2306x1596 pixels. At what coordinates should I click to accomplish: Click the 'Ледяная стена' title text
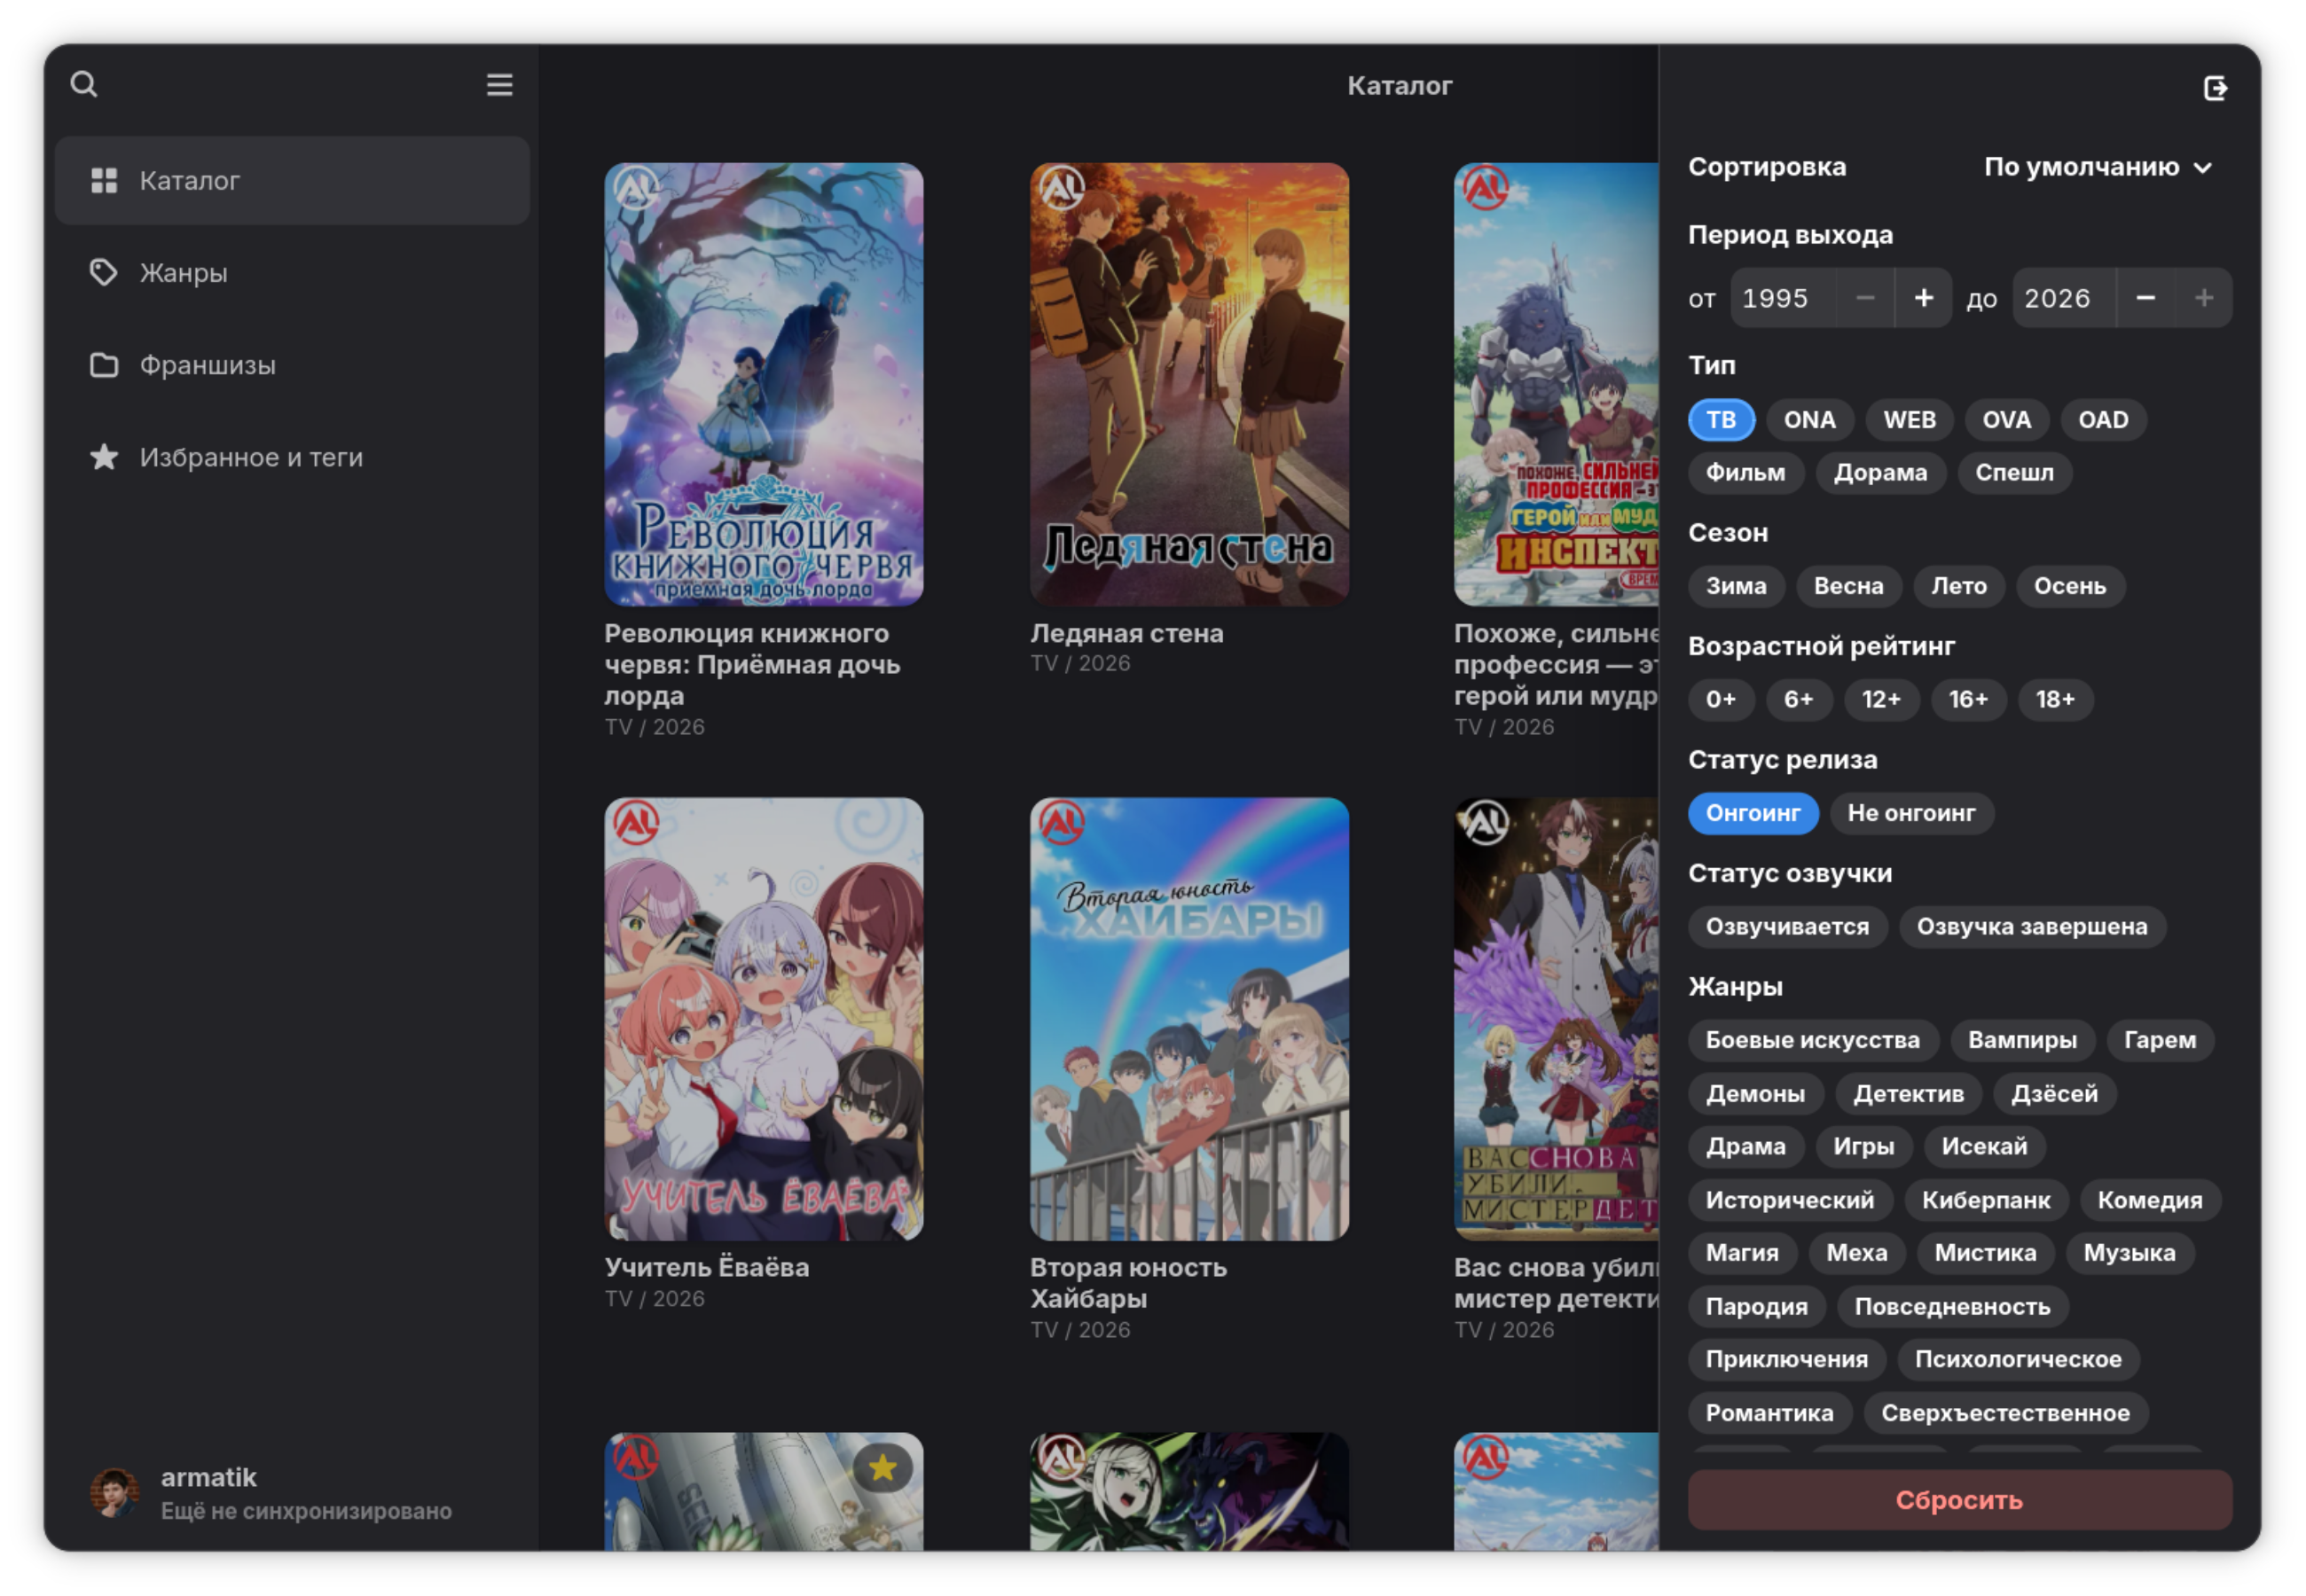pyautogui.click(x=1127, y=634)
